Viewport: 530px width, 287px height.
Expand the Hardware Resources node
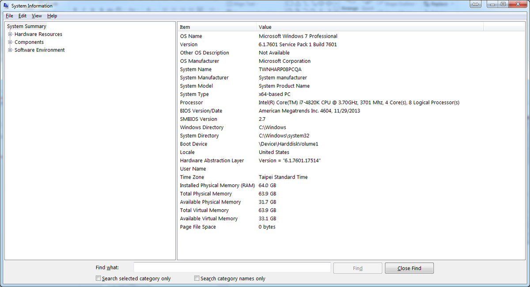pyautogui.click(x=10, y=34)
